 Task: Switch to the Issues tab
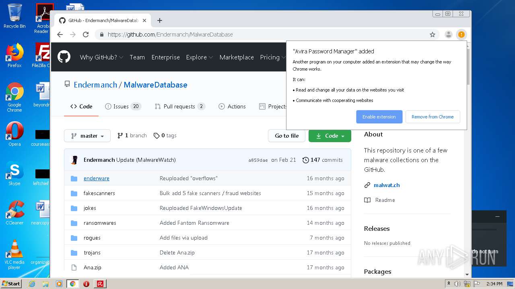[123, 106]
